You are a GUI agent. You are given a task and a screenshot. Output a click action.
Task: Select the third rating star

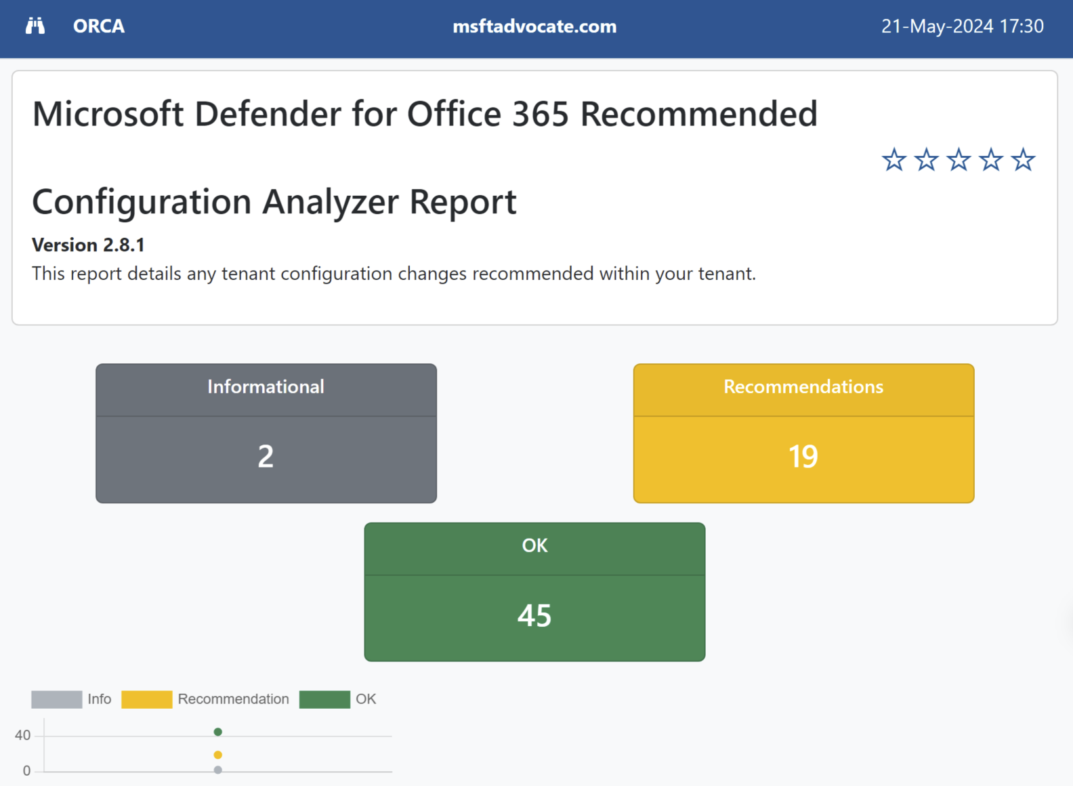coord(959,161)
